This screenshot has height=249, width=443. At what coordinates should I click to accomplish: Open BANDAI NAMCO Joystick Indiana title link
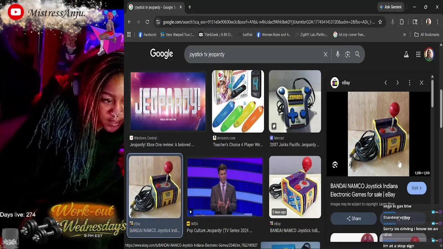364,190
